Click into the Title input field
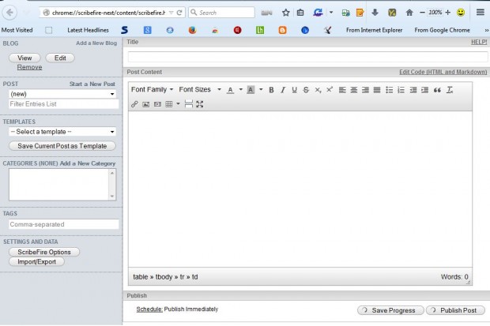This screenshot has width=490, height=326. pos(307,58)
